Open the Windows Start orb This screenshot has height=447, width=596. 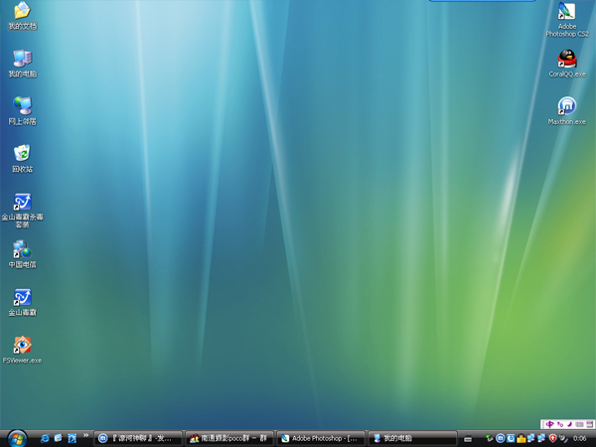point(17,438)
